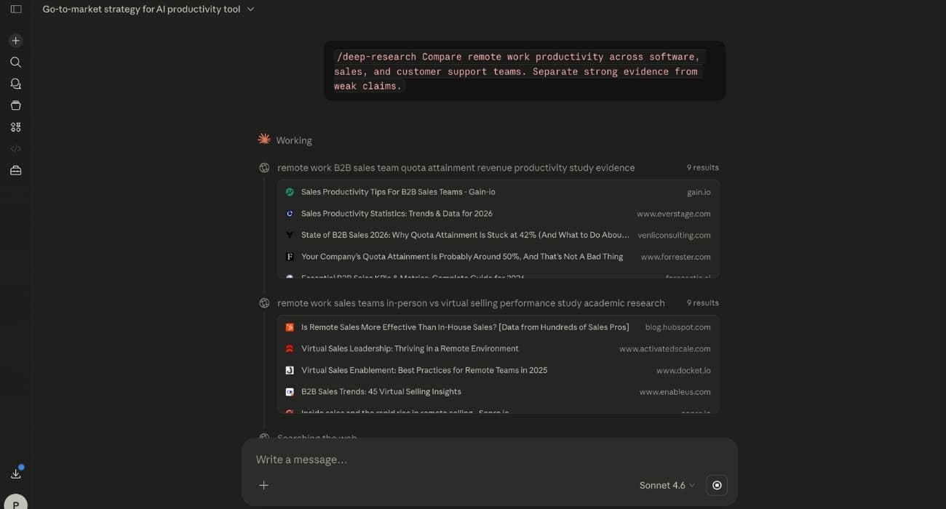Image resolution: width=946 pixels, height=509 pixels.
Task: Open State of B2B Sales 2026 result
Action: tap(465, 235)
